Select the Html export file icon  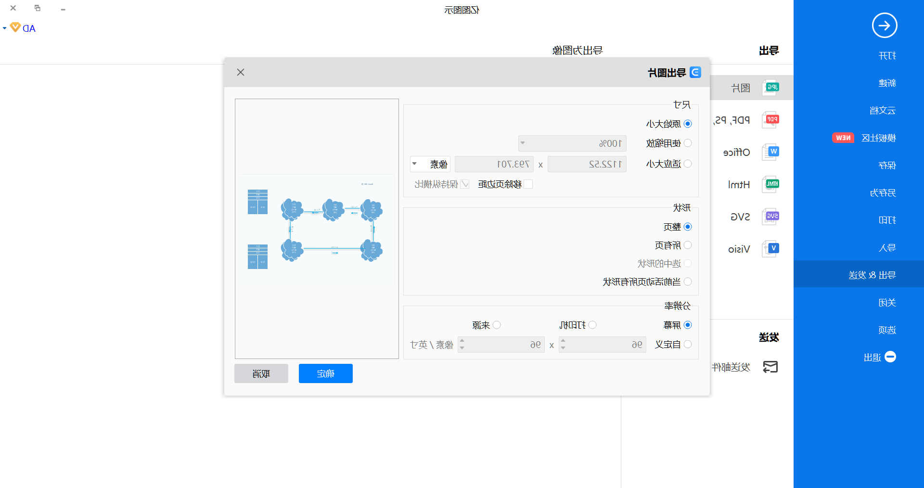coord(771,184)
